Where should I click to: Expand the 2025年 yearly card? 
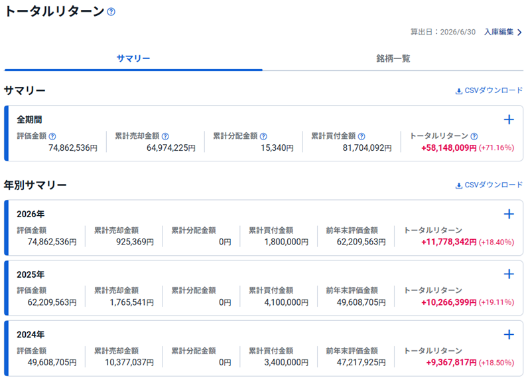pyautogui.click(x=509, y=274)
